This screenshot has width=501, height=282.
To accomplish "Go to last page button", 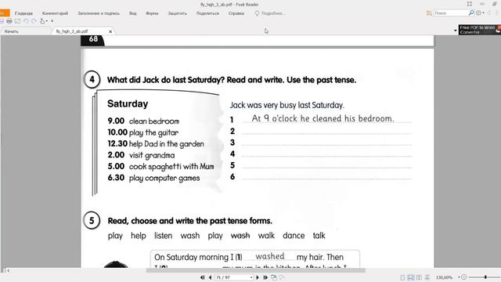I will [265, 277].
